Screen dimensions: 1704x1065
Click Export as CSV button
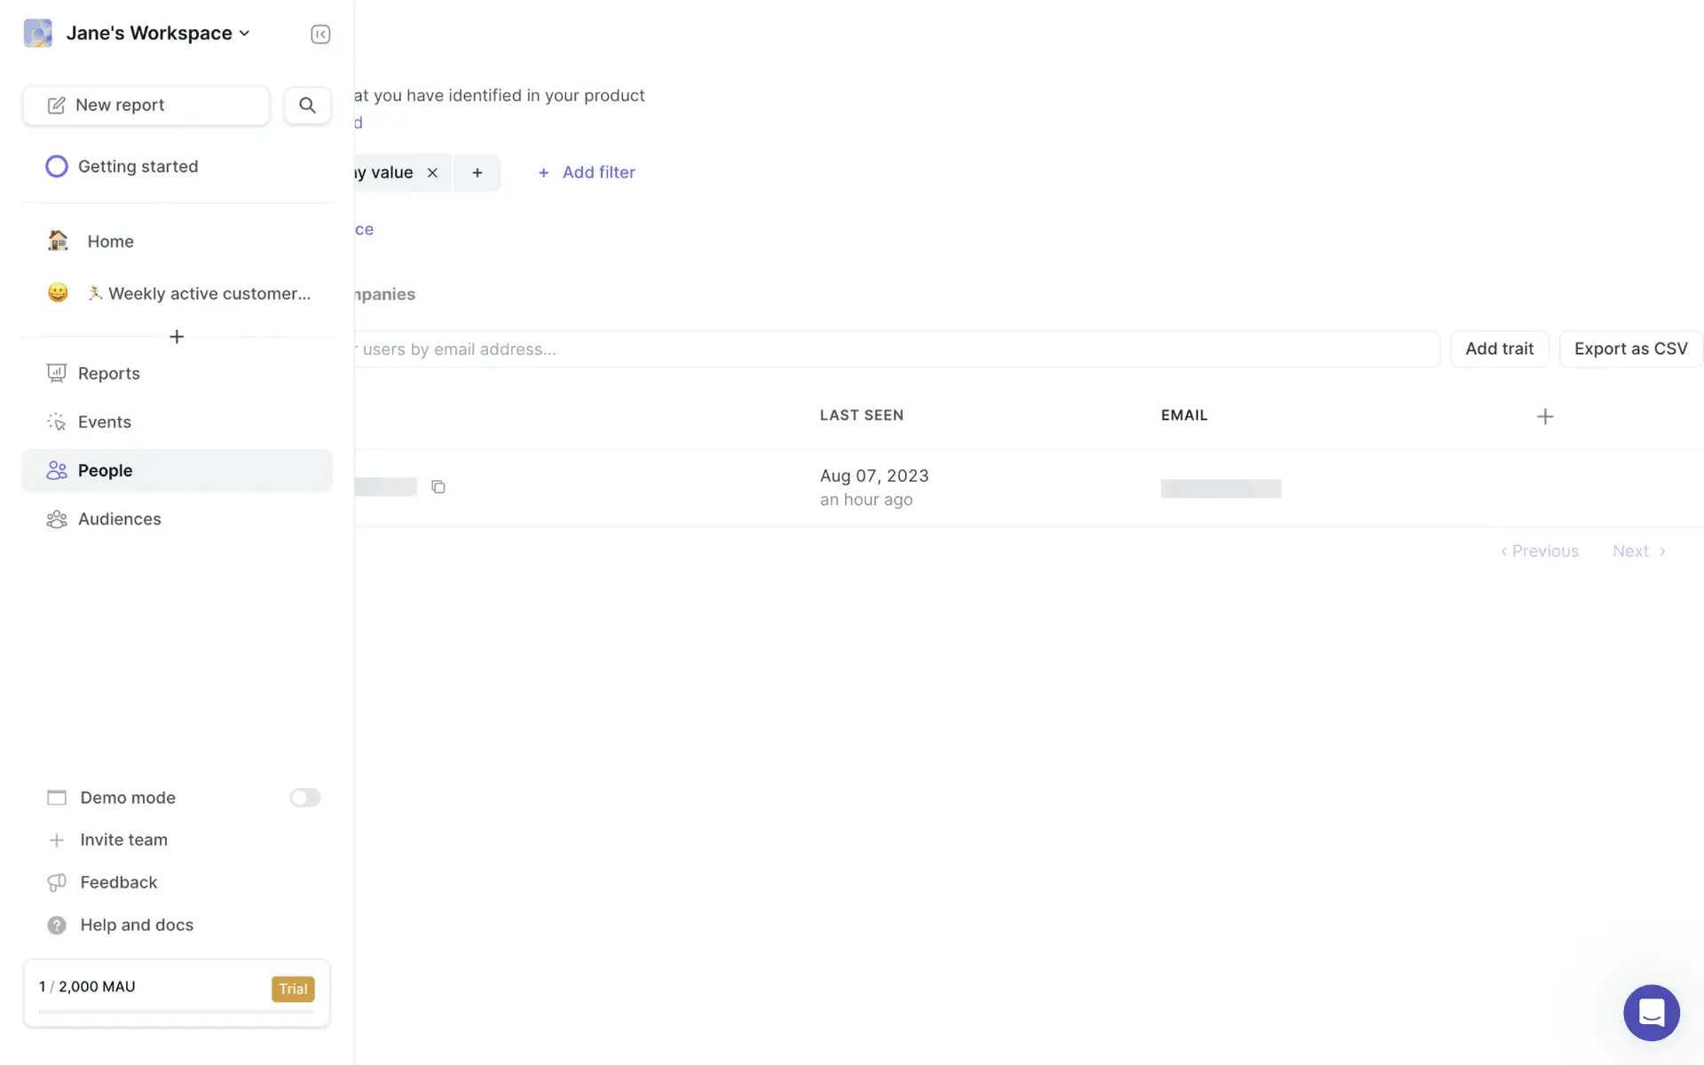[x=1630, y=349]
